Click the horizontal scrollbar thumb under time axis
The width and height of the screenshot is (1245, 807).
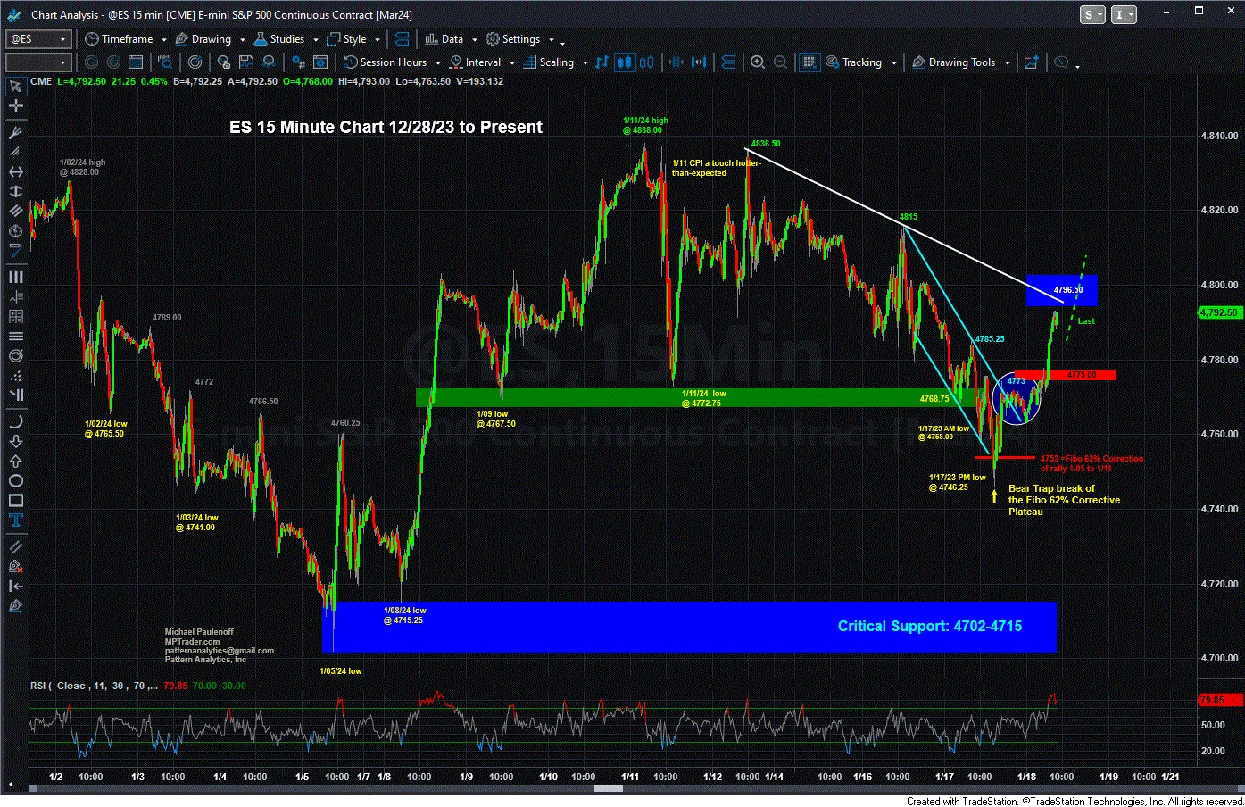610,788
